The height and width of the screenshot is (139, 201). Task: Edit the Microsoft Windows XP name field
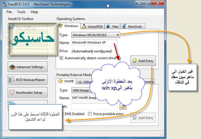94,43
